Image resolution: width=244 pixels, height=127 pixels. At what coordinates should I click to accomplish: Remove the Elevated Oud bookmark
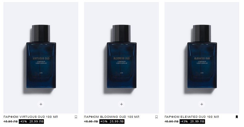coord(237,117)
